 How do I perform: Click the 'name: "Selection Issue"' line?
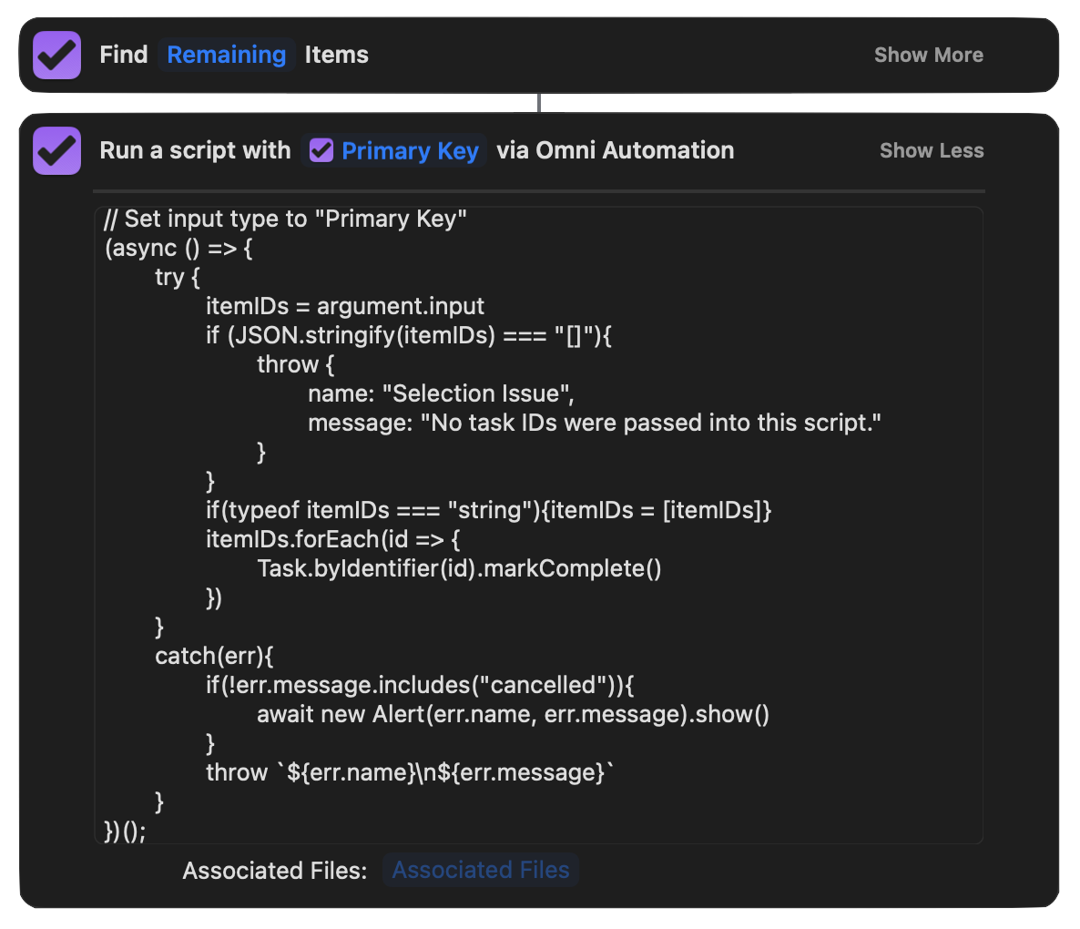pyautogui.click(x=441, y=393)
